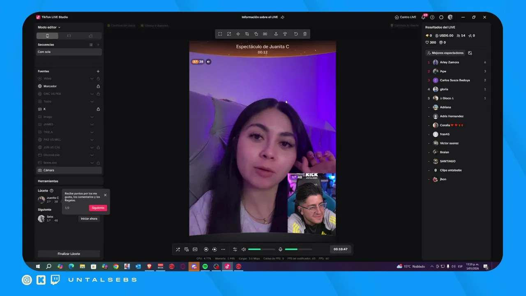Click the expand to fullscreen transform icon
Viewport: 526px width, 296px height.
coord(229,34)
